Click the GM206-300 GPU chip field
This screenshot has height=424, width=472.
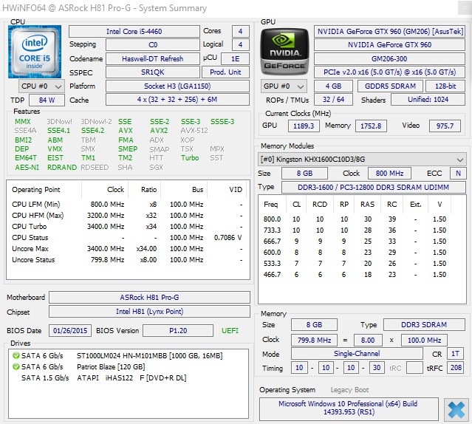389,58
